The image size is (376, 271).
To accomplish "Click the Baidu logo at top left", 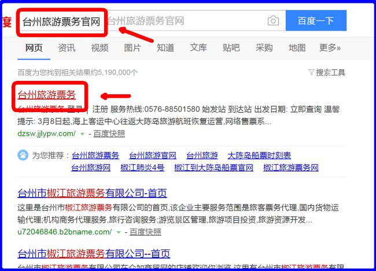I will (x=7, y=21).
